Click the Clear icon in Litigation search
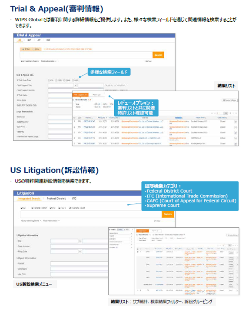This screenshot has height=313, width=252. (x=157, y=221)
